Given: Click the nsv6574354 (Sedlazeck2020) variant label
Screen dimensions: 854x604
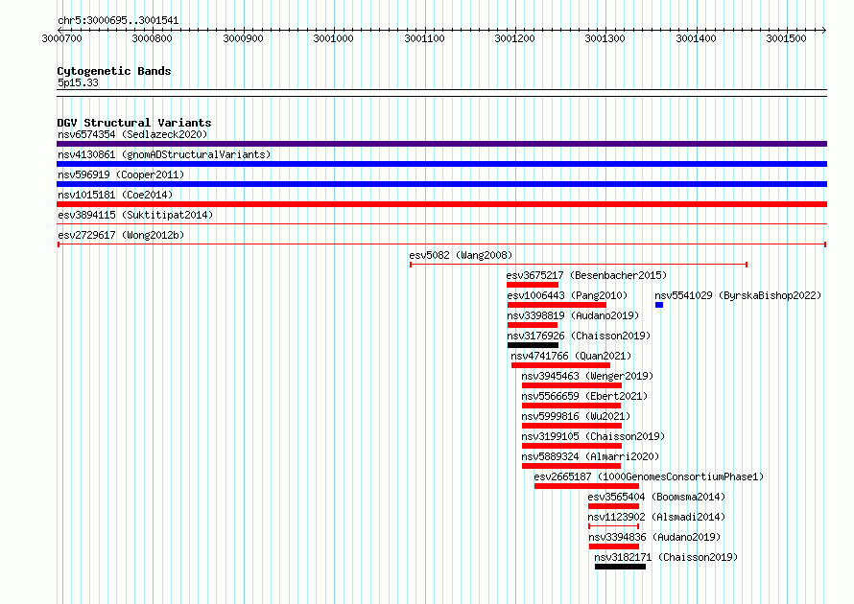Looking at the screenshot, I should (x=132, y=134).
